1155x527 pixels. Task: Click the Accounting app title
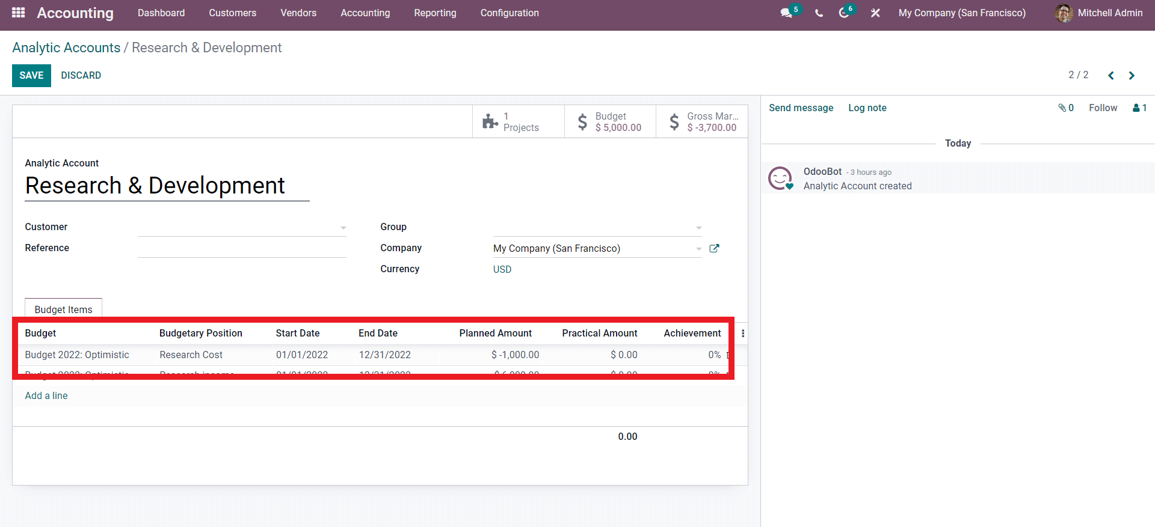tap(75, 13)
